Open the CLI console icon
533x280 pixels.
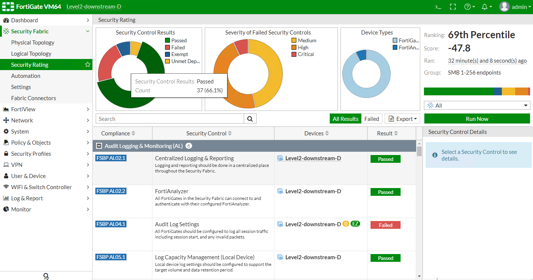(438, 7)
